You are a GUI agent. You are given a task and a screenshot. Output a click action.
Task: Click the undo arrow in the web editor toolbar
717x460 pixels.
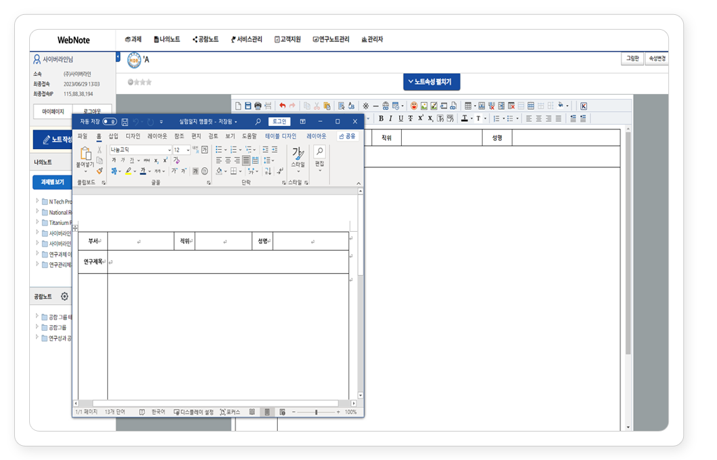pos(282,106)
